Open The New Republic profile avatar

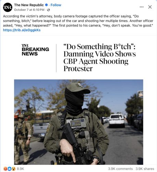tap(8, 7)
